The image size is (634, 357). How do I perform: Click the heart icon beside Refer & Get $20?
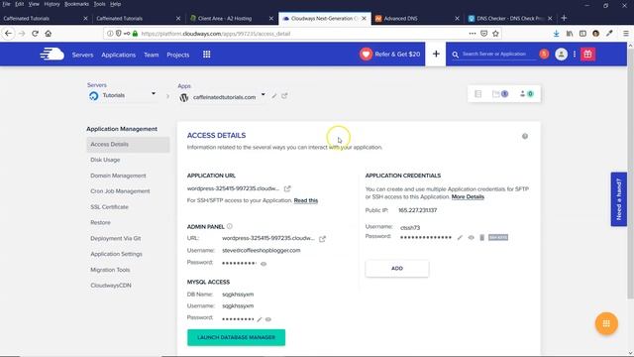point(366,55)
